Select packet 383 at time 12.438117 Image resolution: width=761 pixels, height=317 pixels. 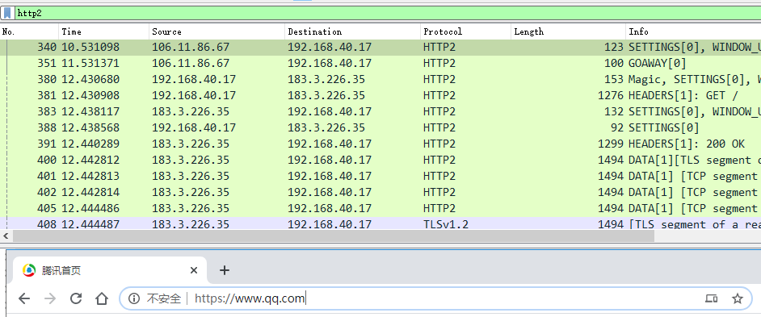(380, 111)
